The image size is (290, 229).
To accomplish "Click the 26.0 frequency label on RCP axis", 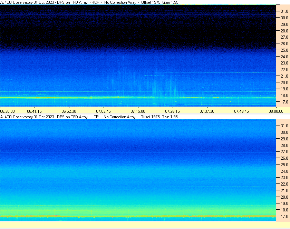I will pyautogui.click(x=284, y=43).
